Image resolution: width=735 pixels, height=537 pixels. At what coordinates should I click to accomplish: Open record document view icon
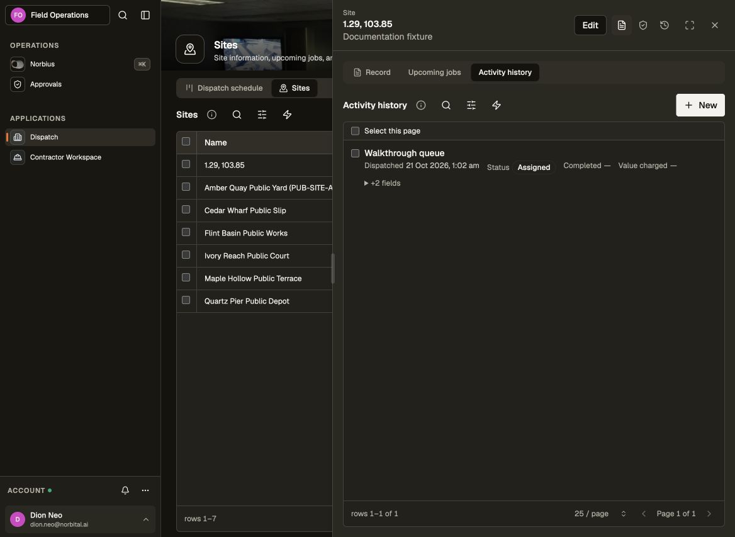pyautogui.click(x=622, y=25)
